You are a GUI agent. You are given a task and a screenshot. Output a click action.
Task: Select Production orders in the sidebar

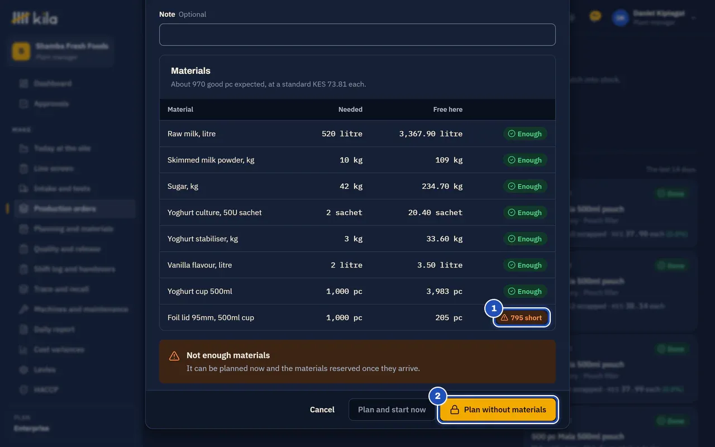coord(75,209)
